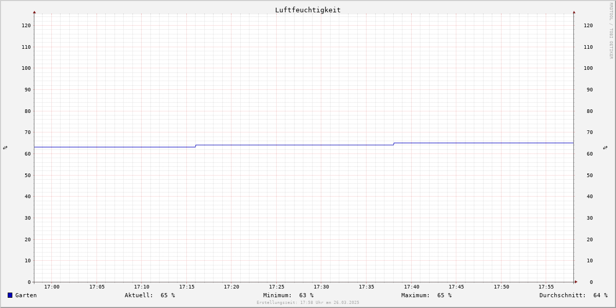Click the 17:40 time axis label

(412, 287)
